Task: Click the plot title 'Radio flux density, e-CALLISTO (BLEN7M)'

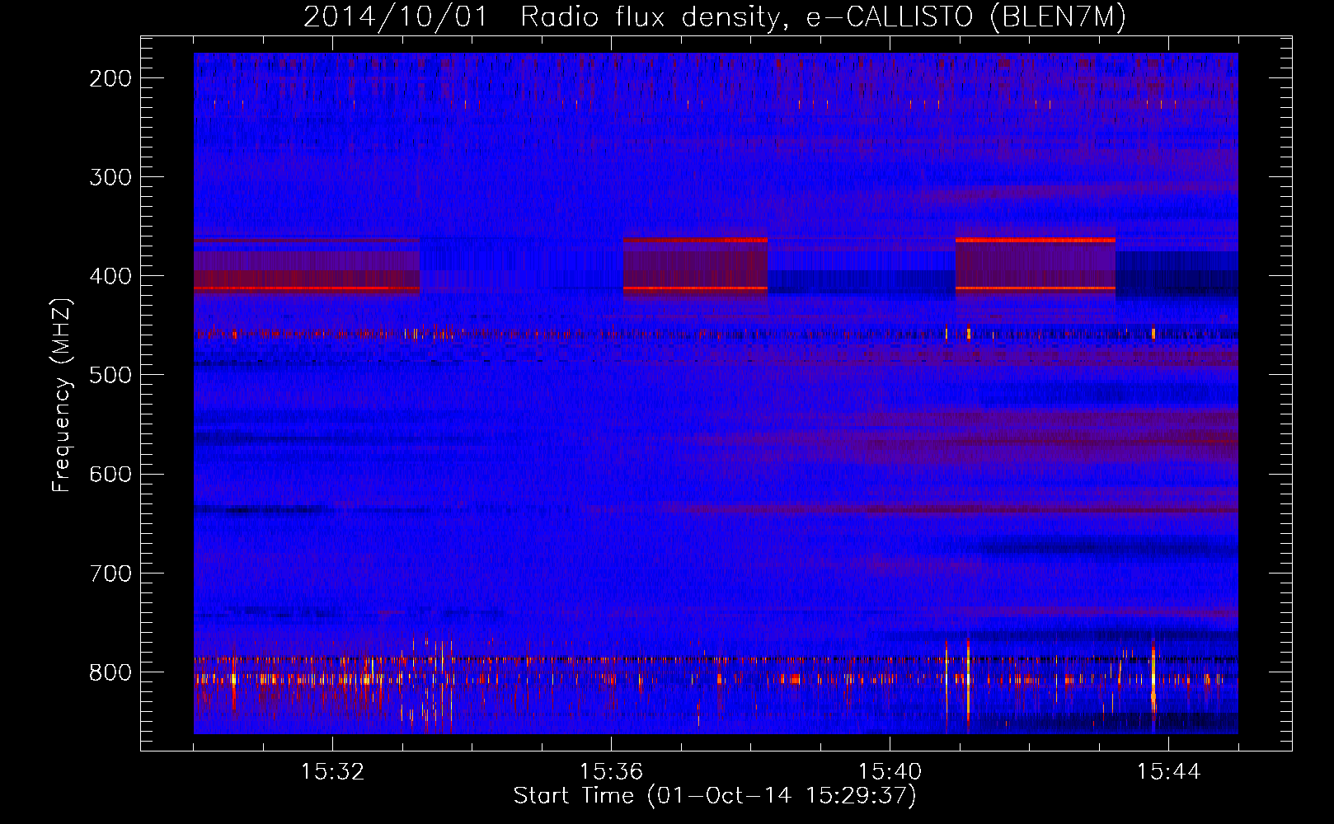Action: pyautogui.click(x=823, y=17)
